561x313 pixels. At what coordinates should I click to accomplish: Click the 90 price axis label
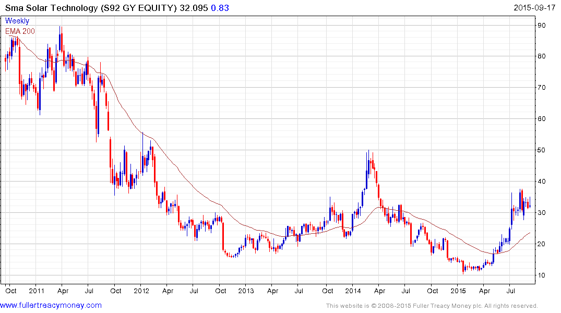541,26
